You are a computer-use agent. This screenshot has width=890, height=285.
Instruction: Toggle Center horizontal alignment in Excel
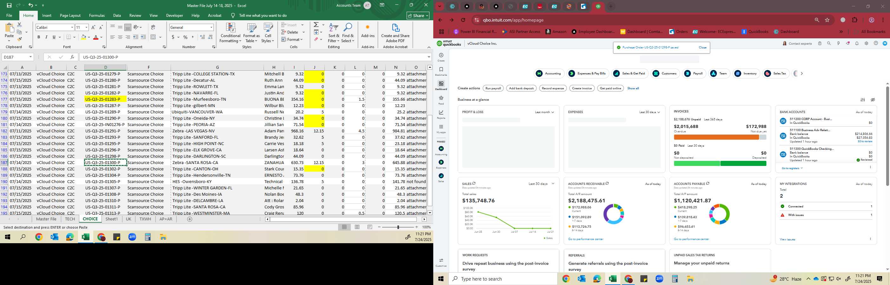coord(120,37)
